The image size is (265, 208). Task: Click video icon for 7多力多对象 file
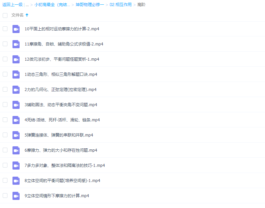pos(16,166)
